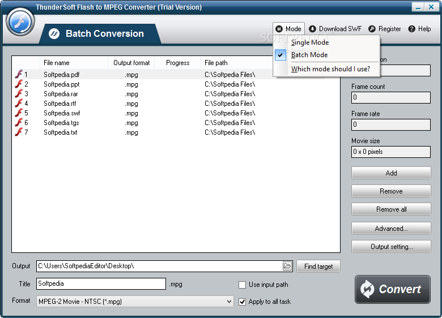This screenshot has width=442, height=318.
Task: Open the Format dropdown list
Action: [229, 302]
